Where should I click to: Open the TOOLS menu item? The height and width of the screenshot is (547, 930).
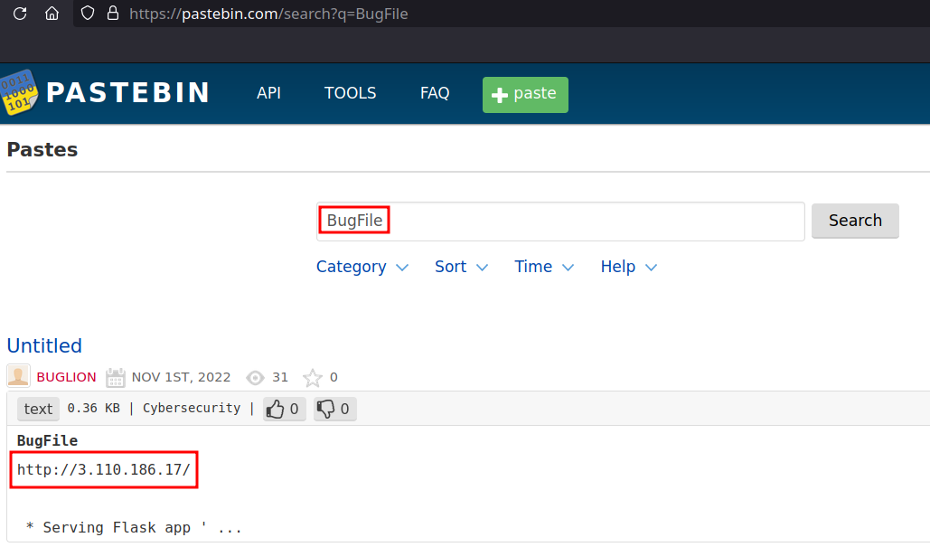(x=351, y=93)
